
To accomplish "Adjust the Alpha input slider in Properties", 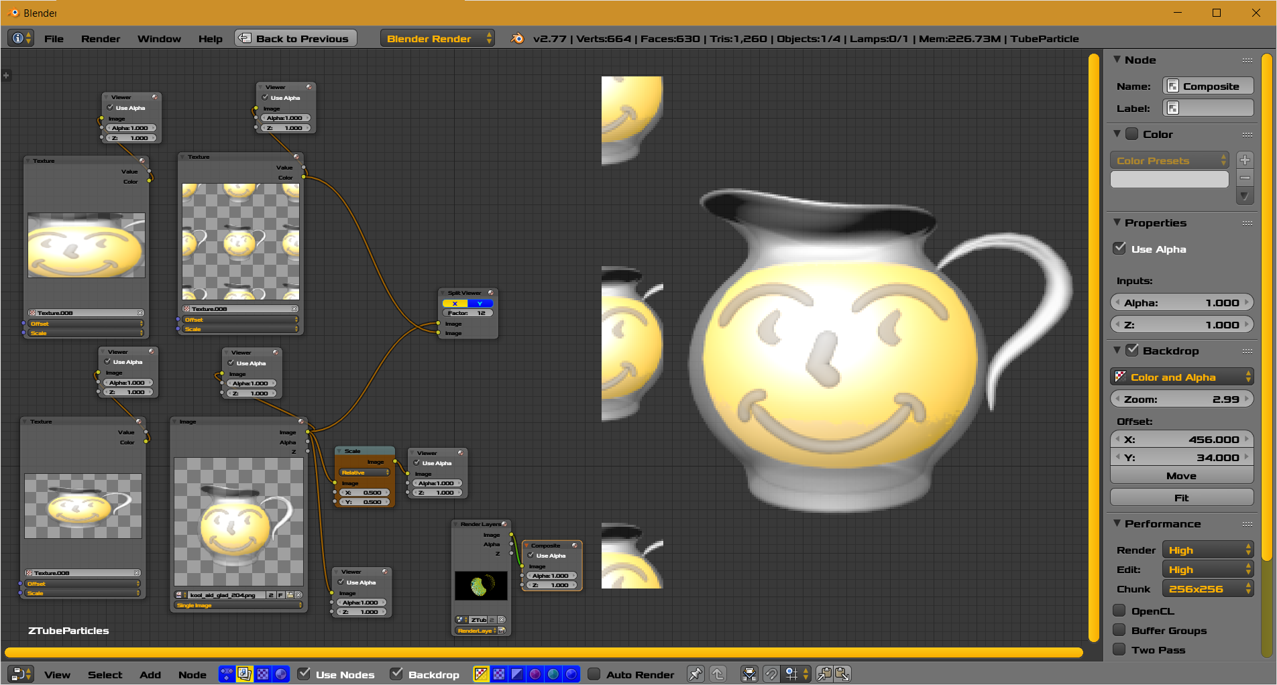I will (1182, 302).
